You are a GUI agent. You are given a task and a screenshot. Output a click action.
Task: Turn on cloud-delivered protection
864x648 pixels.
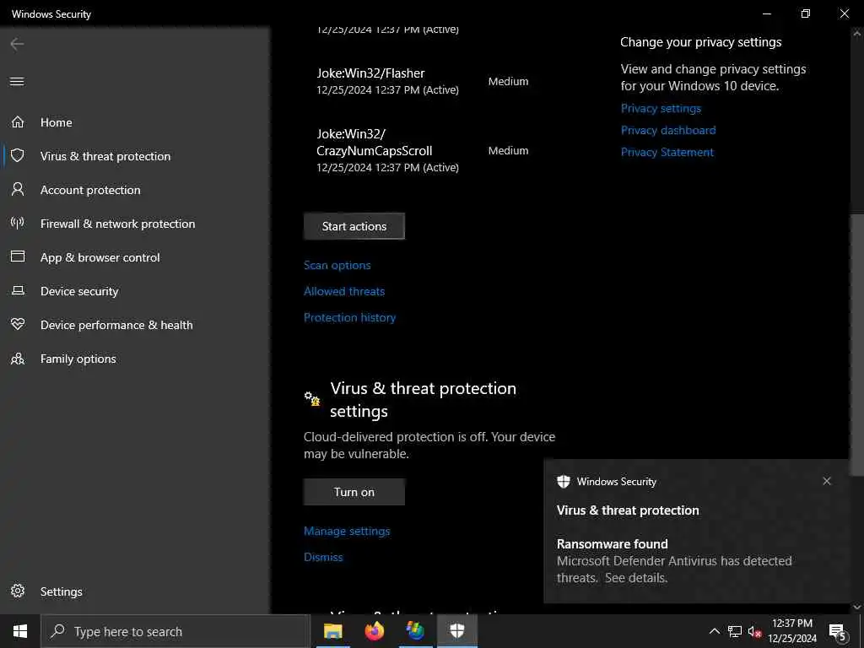pyautogui.click(x=354, y=492)
